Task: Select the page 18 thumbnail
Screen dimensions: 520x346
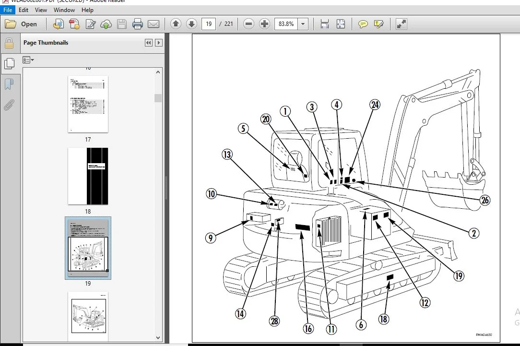Action: pos(88,176)
